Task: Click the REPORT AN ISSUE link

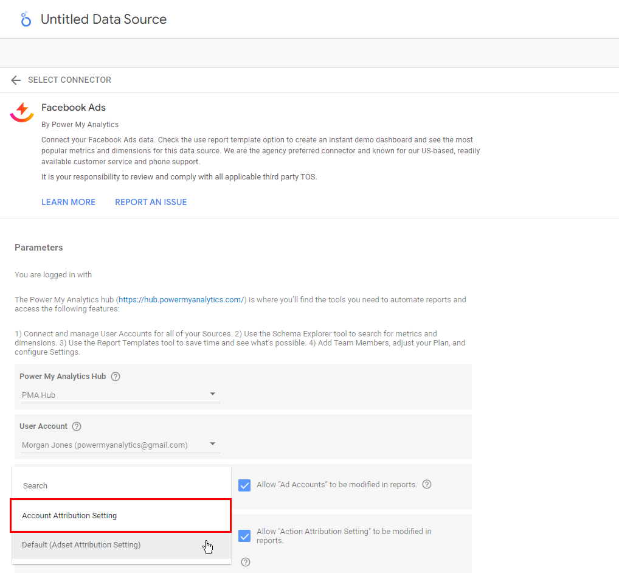Action: coord(151,202)
